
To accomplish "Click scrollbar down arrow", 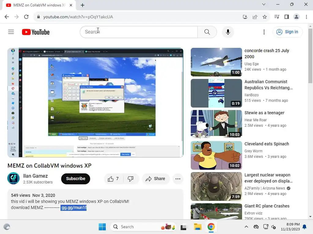I will click(x=310, y=217).
